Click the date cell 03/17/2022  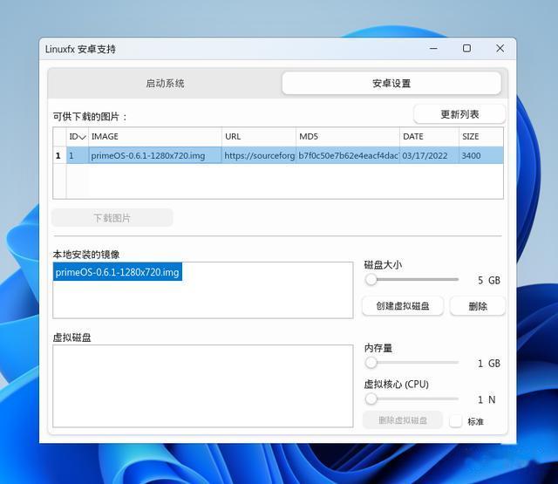pyautogui.click(x=429, y=155)
